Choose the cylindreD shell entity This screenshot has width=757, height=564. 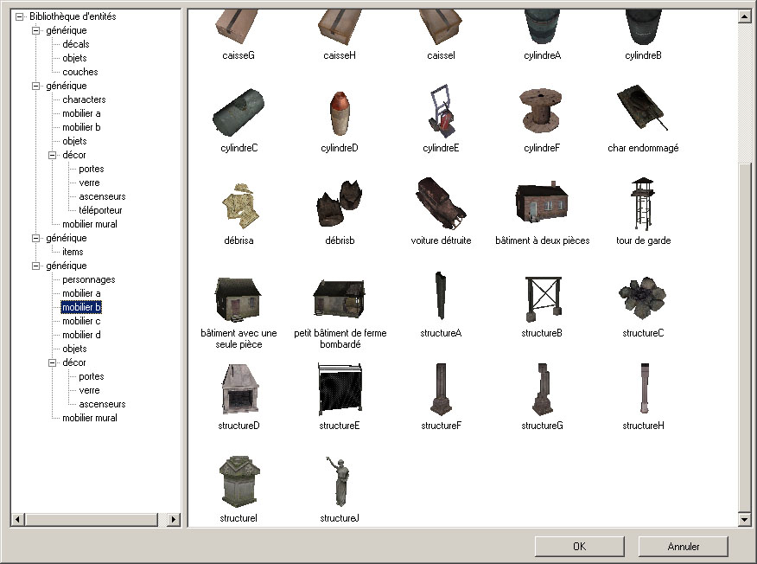click(340, 121)
